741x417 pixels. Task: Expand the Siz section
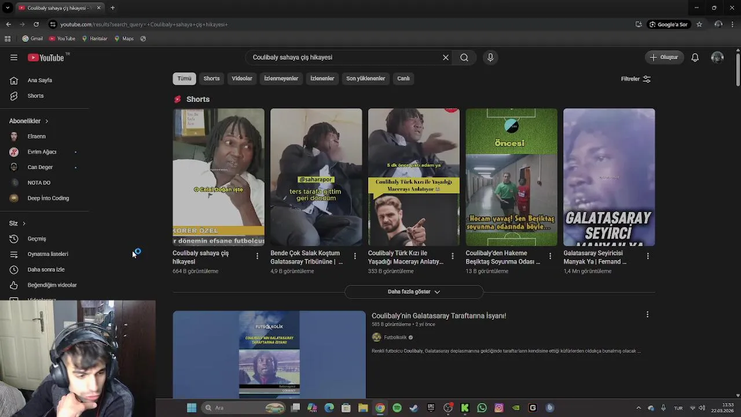(17, 224)
